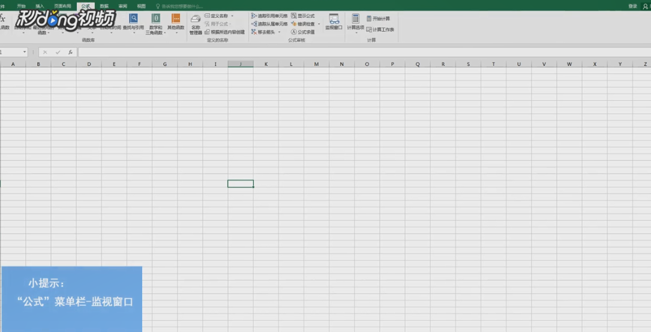Open the Name Manager (名称管理器)
The image size is (651, 332).
click(196, 24)
